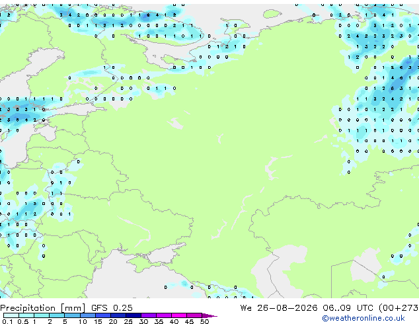The image size is (419, 324).
Task: Click the '0.5' legend scale label
Action: pos(22,321)
